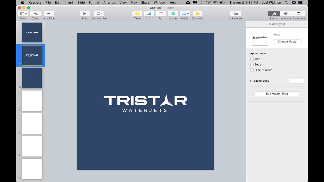Open the Share menu
The width and height of the screenshot is (324, 182).
pos(145,3)
